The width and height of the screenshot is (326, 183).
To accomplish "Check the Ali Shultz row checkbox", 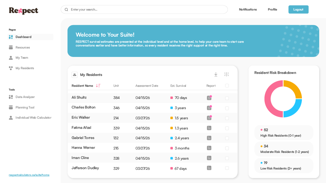I will (x=227, y=98).
